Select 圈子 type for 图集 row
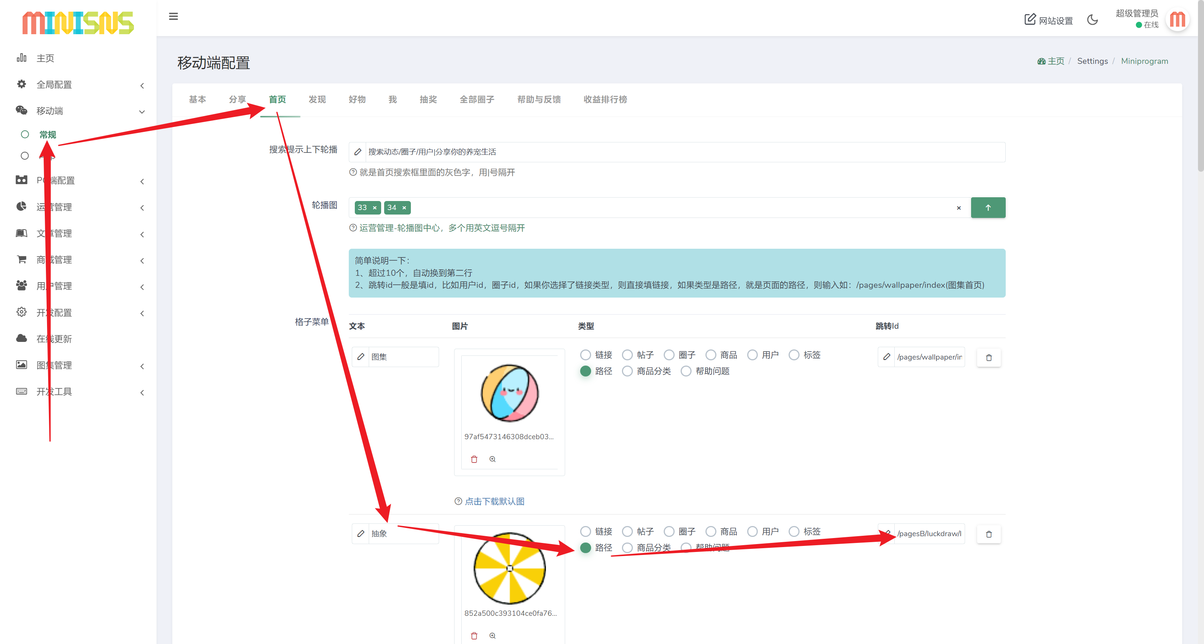1204x644 pixels. coord(669,355)
